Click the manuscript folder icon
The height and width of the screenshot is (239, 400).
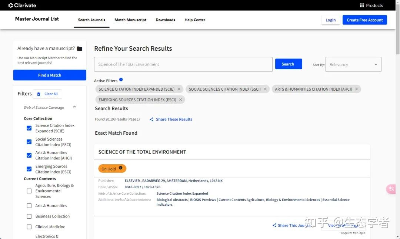click(x=80, y=48)
